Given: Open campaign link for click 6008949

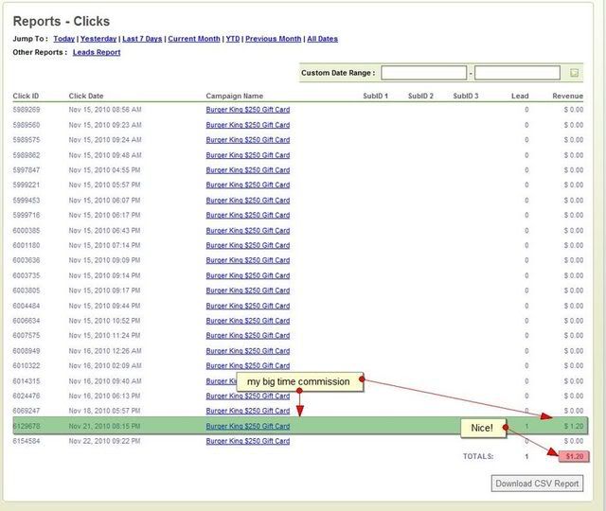Looking at the screenshot, I should click(x=248, y=351).
